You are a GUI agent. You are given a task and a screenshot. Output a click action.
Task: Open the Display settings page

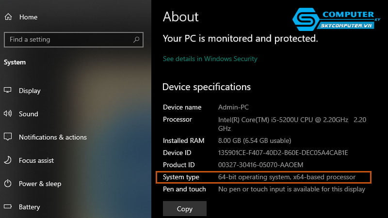pos(30,91)
